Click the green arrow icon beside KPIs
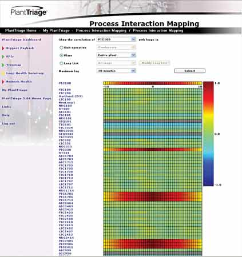 (3, 57)
